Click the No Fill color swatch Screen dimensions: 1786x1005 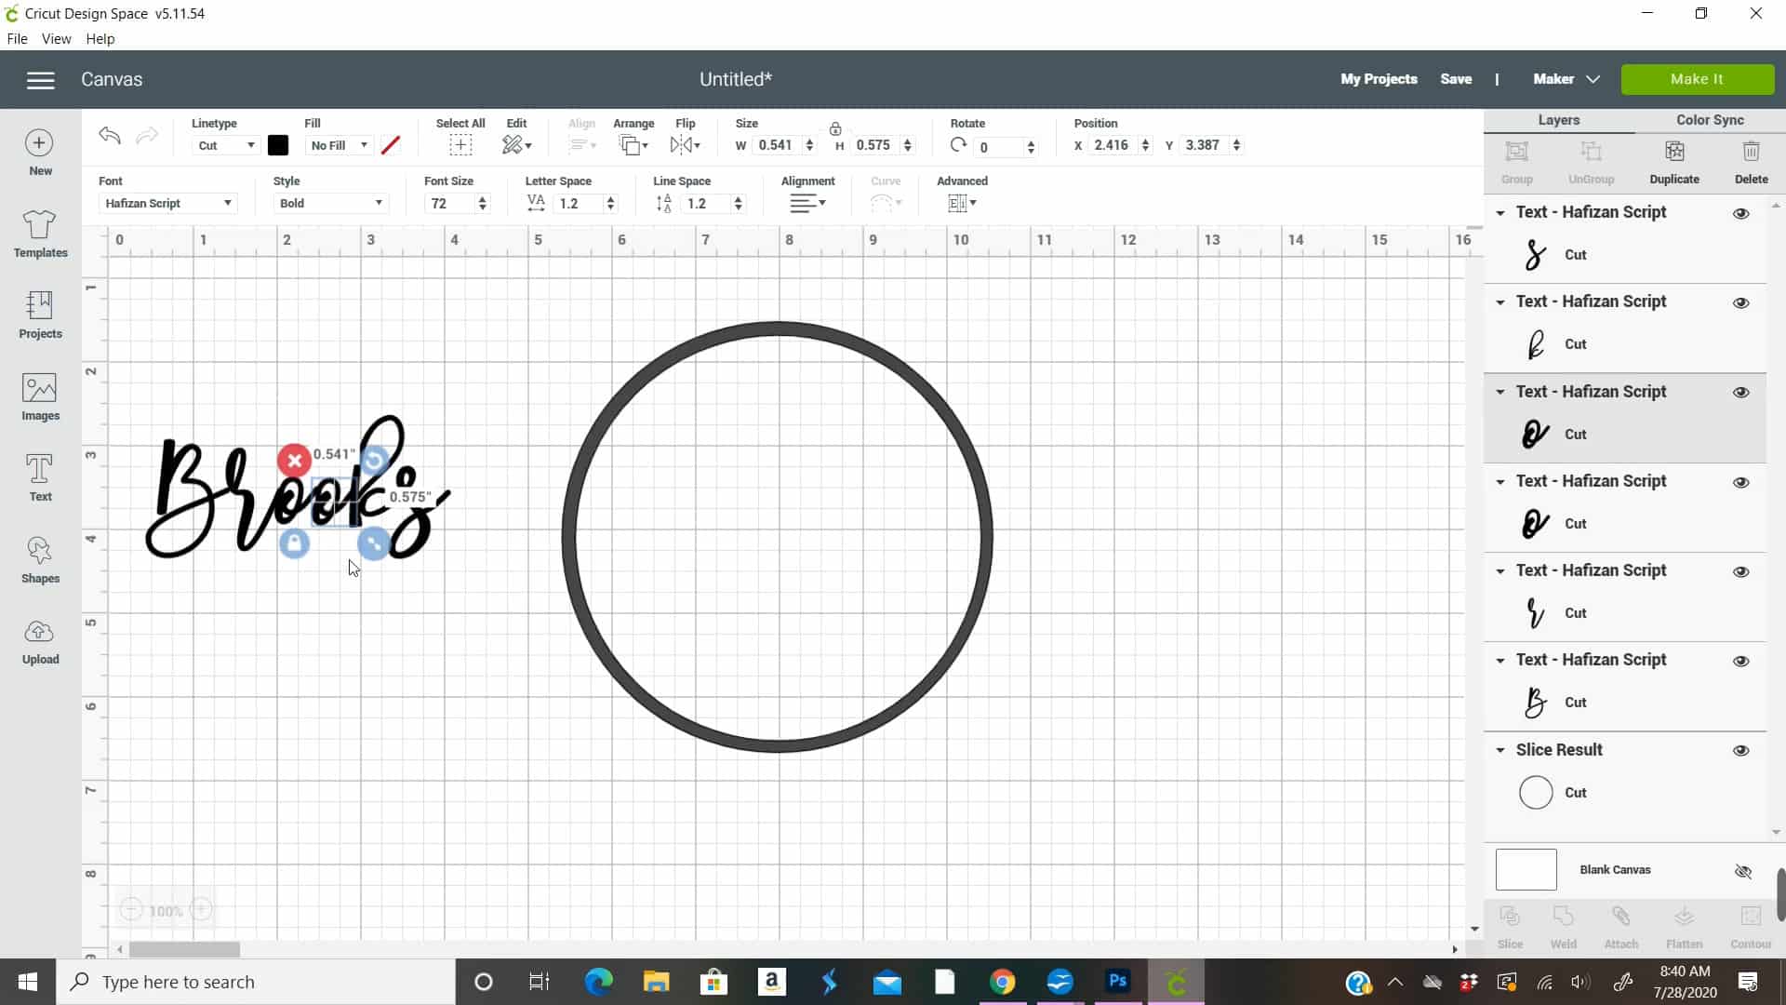[391, 145]
